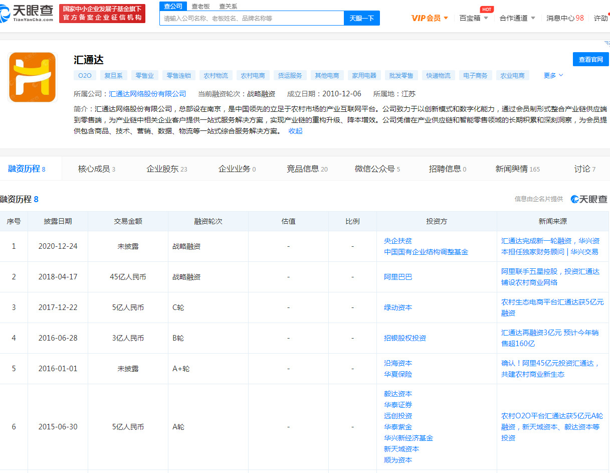Click the 农村电商 tag
Viewport: 610px width, 473px height.
253,76
